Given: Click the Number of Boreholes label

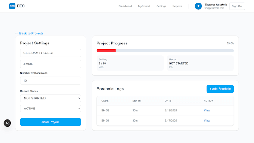Looking at the screenshot, I should 34,73.
